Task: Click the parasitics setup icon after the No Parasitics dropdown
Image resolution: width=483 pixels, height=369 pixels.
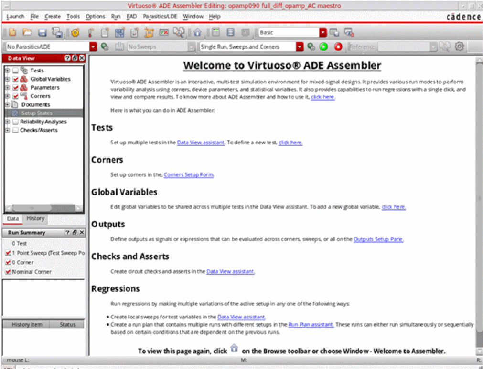Action: [105, 47]
